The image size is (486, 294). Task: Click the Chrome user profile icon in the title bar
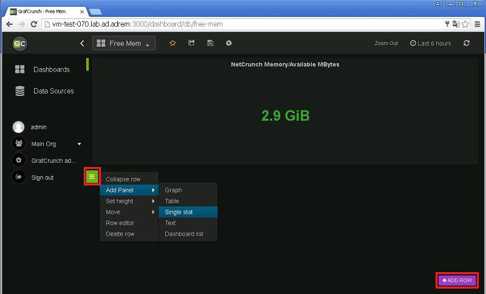click(437, 4)
